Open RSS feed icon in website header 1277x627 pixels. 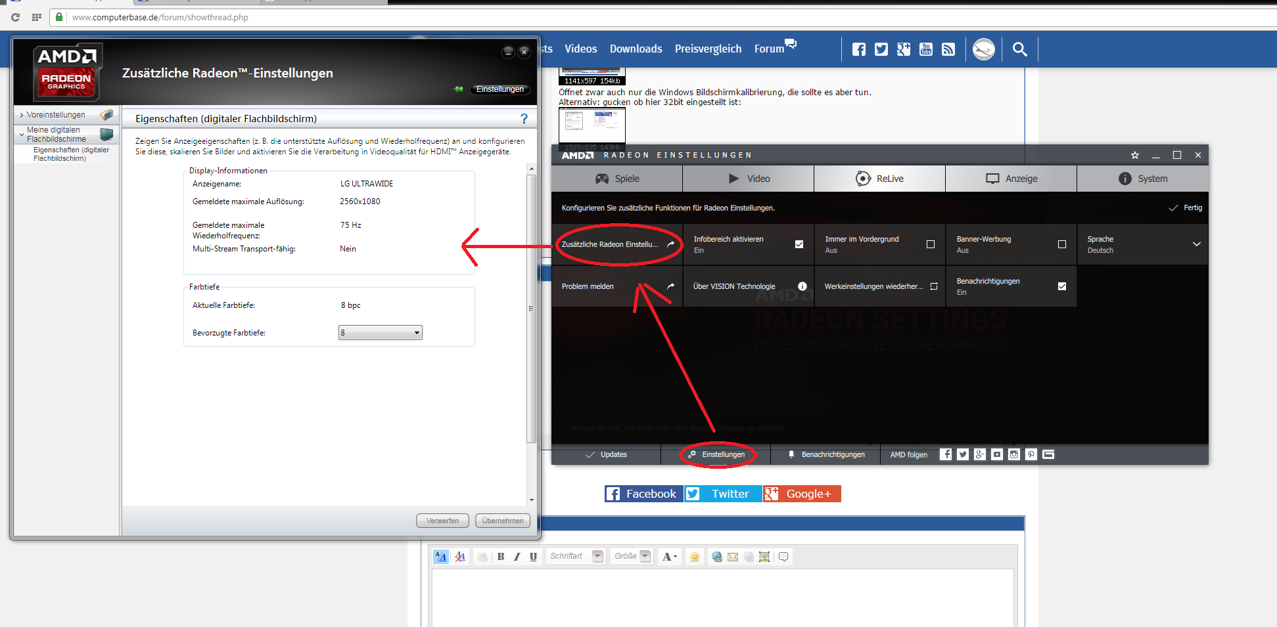[x=948, y=49]
